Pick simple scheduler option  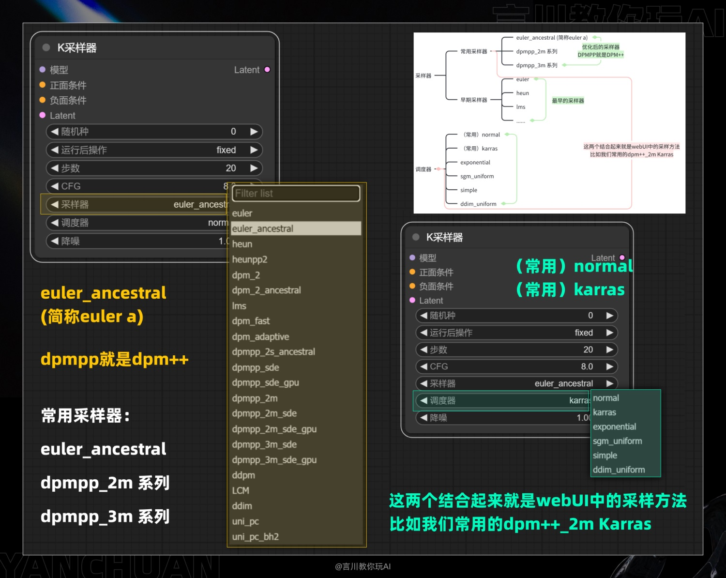point(625,455)
